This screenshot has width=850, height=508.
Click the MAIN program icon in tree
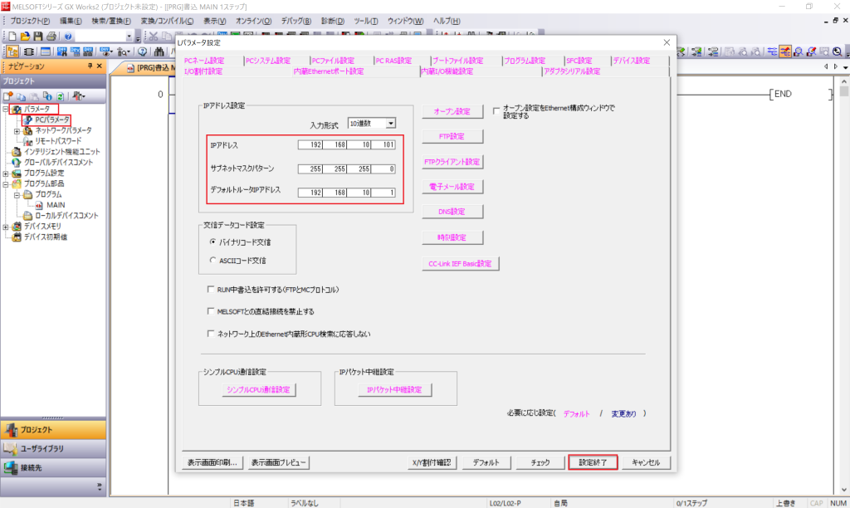[x=39, y=205]
